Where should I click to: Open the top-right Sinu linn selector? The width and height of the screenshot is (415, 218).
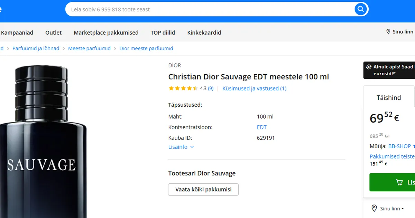402,31
